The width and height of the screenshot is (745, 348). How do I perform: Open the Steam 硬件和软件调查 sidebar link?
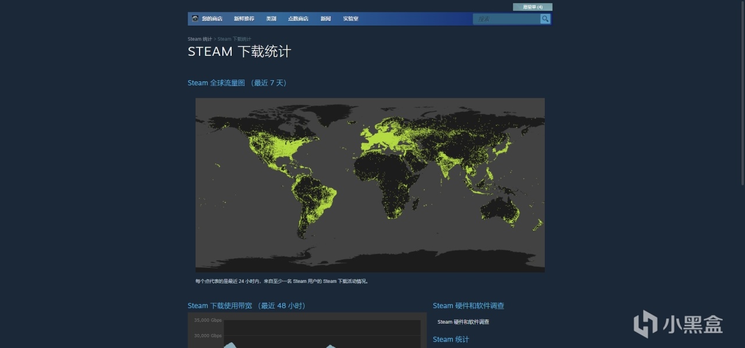tap(469, 305)
